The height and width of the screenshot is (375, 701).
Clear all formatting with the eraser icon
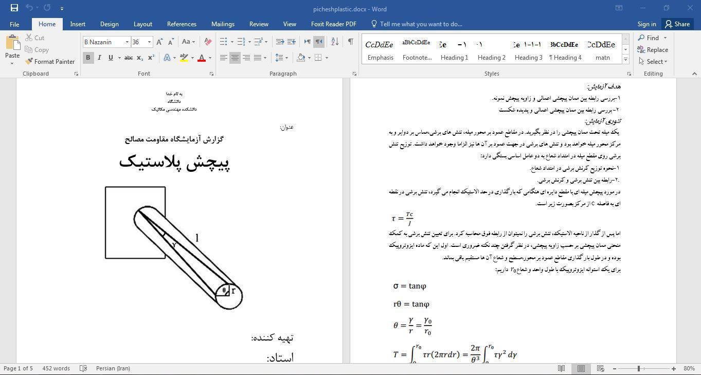click(208, 42)
